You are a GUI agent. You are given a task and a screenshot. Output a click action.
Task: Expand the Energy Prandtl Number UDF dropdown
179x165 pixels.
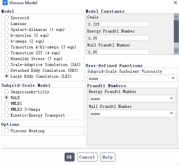coord(132,98)
